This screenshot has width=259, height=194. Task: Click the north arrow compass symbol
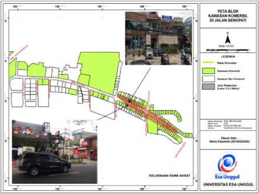tap(227, 39)
